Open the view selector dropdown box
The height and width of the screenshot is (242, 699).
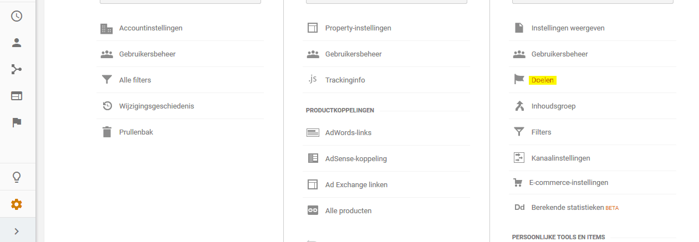593,2
